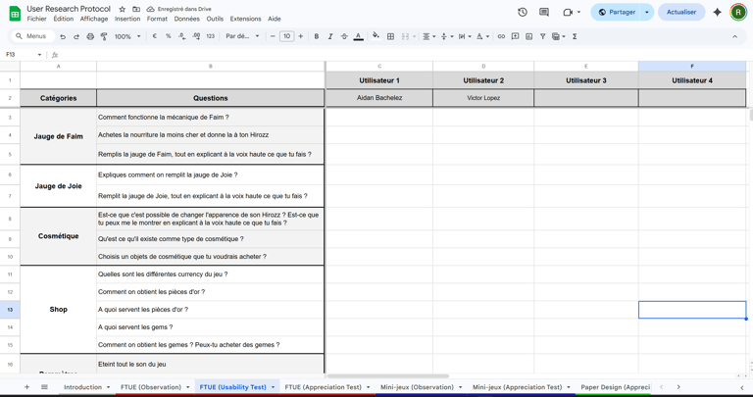Insert a comment
This screenshot has width=753, height=397.
tap(516, 36)
